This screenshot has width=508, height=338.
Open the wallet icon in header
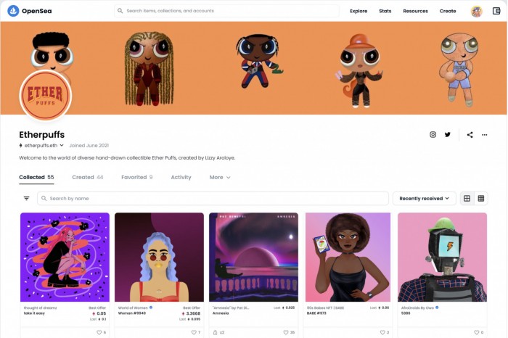pyautogui.click(x=496, y=11)
